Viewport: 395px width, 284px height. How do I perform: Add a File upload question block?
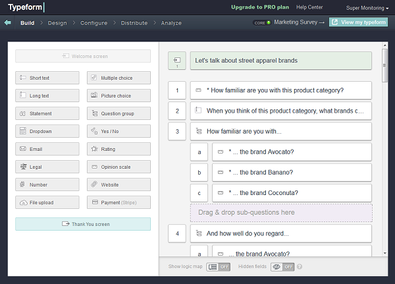point(47,202)
